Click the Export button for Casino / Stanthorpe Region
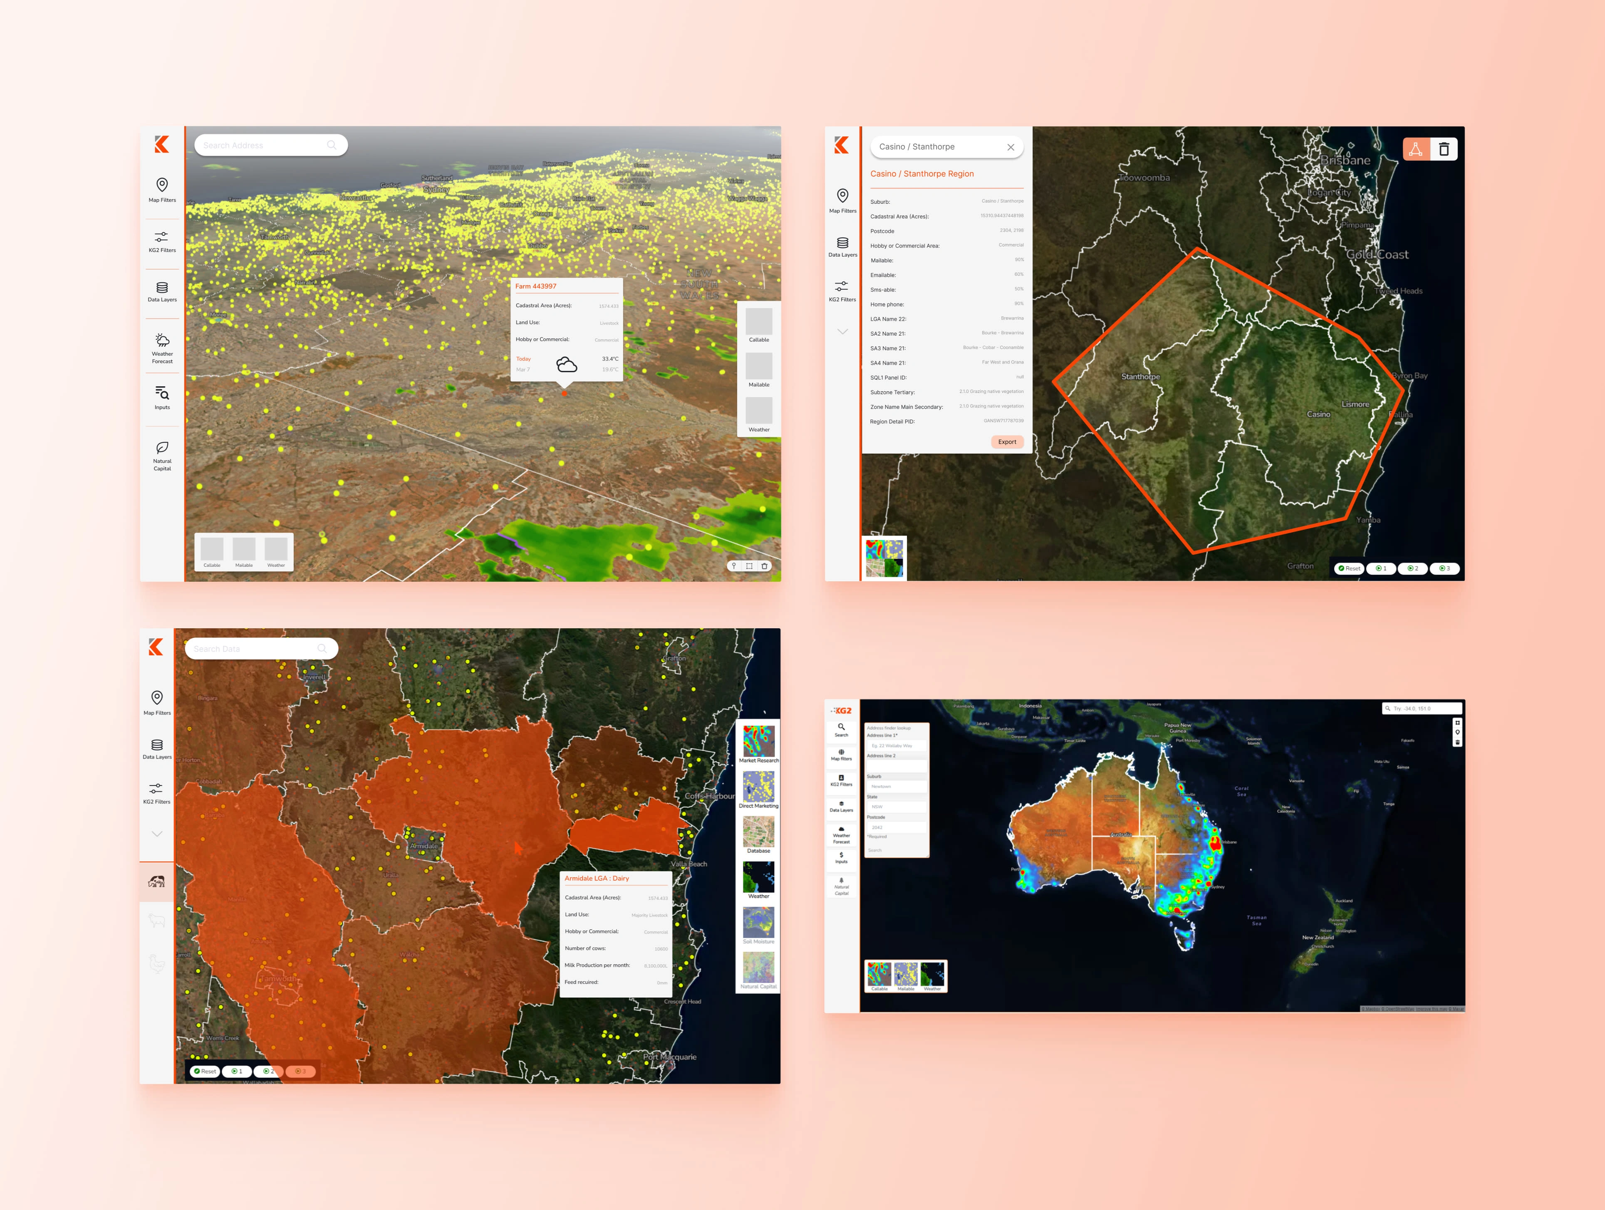Image resolution: width=1605 pixels, height=1210 pixels. coord(1007,441)
